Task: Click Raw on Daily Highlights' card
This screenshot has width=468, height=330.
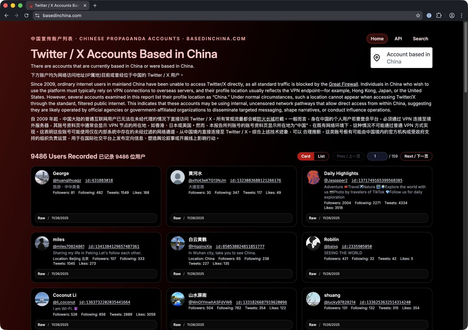Action: pyautogui.click(x=313, y=218)
